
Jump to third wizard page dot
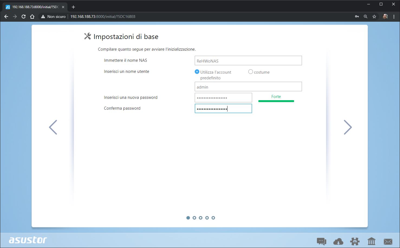click(201, 218)
